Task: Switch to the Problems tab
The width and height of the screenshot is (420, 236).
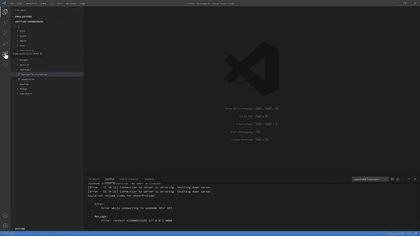Action: tap(94, 179)
